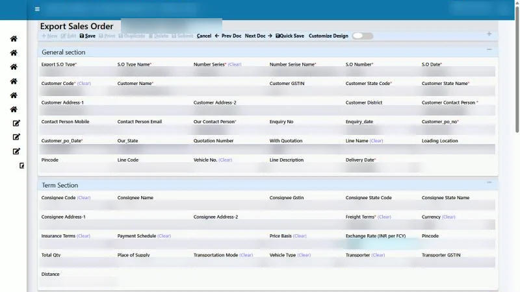Clear the Price Basis field

click(300, 236)
